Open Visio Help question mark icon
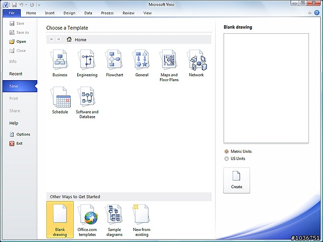323x242 pixels. point(317,13)
